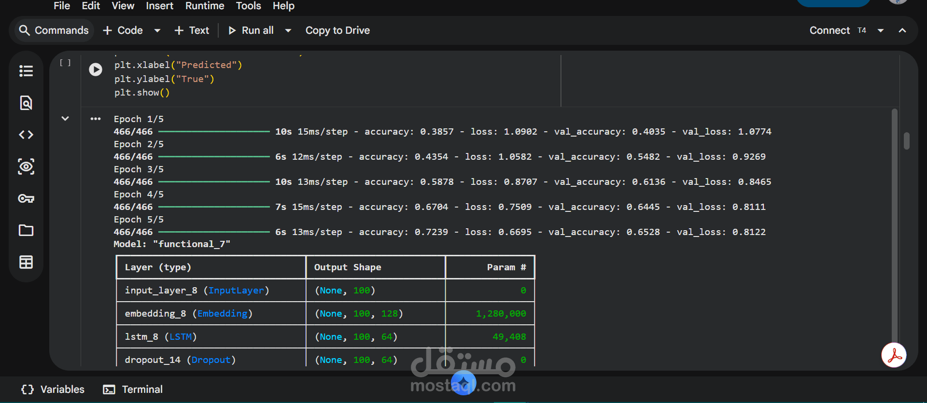Click the Epoch 2/5 progress bar
927x403 pixels.
pyautogui.click(x=214, y=156)
